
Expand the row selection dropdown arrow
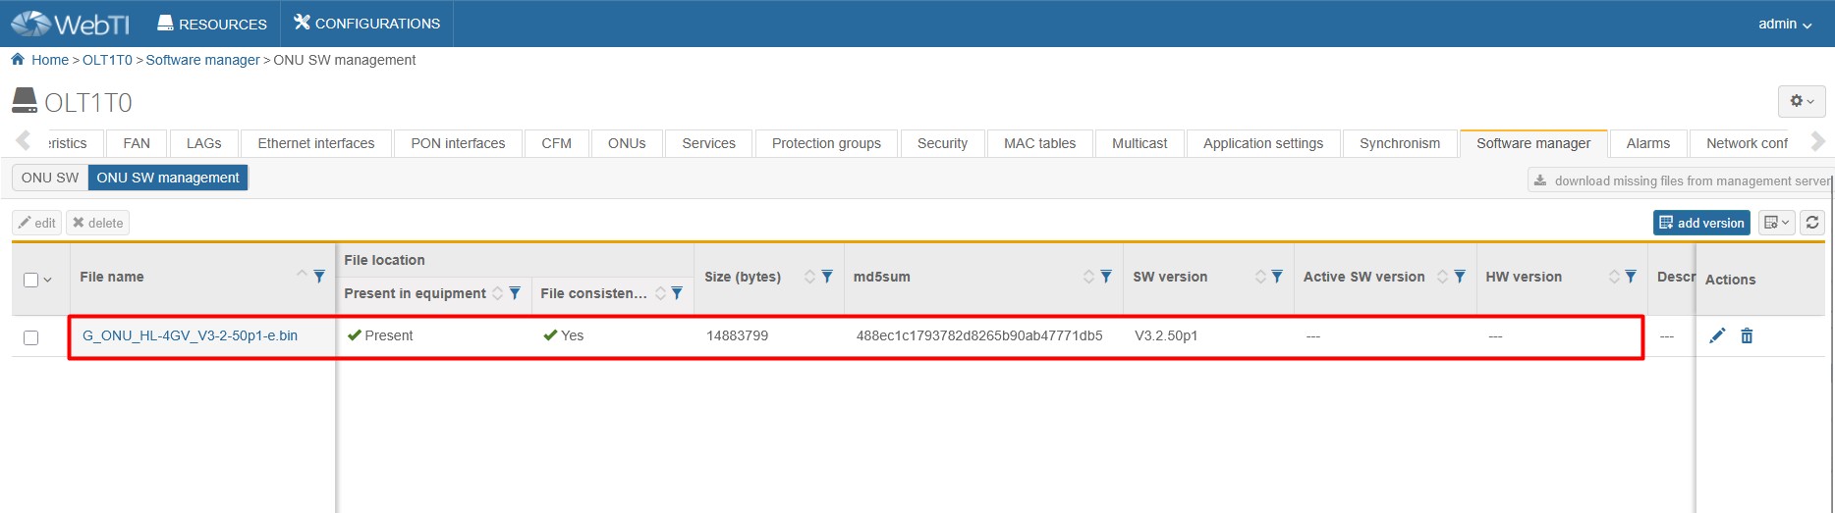(47, 280)
